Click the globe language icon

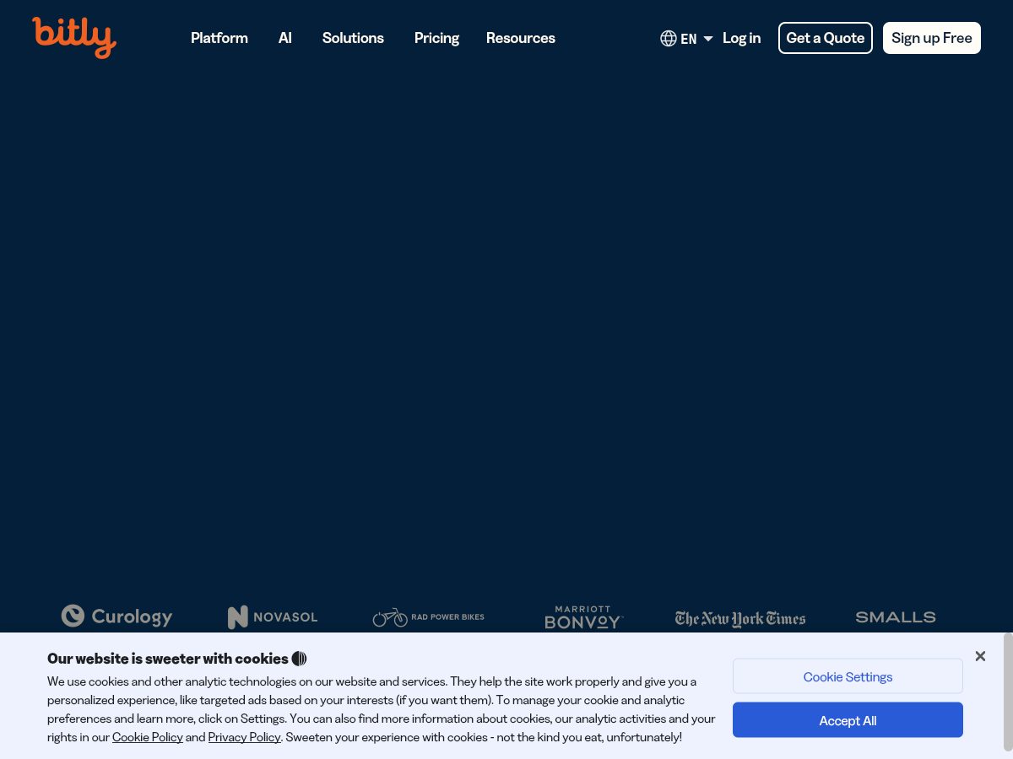[x=669, y=38]
